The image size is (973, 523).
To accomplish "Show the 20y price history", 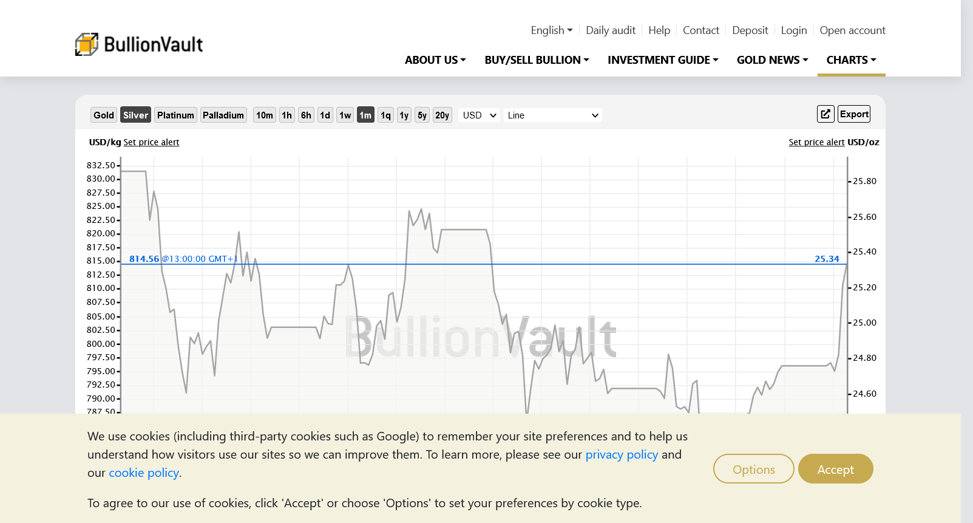I will (x=442, y=115).
